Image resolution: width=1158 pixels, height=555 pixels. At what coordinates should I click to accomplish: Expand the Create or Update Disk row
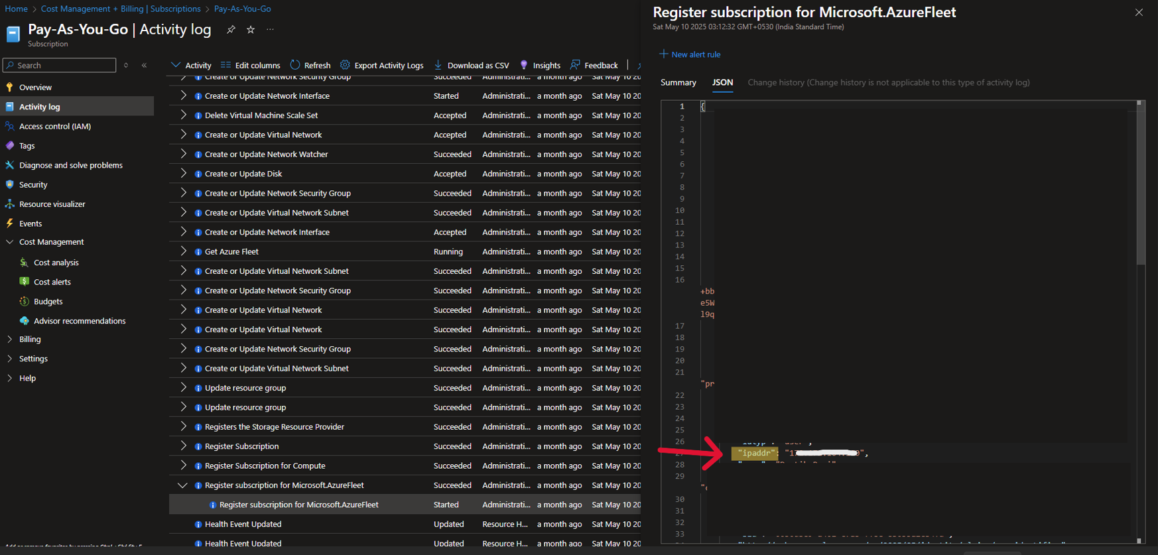(183, 173)
